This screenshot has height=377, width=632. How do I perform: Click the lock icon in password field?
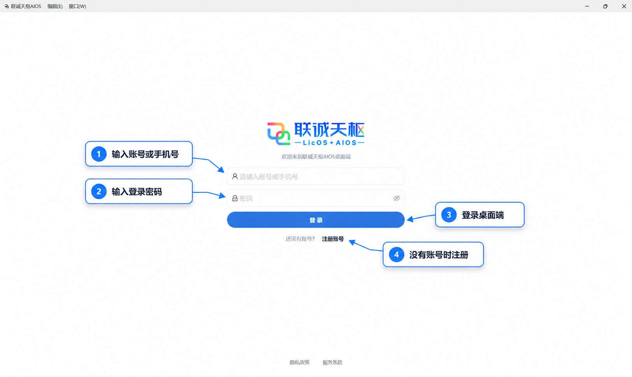(235, 198)
